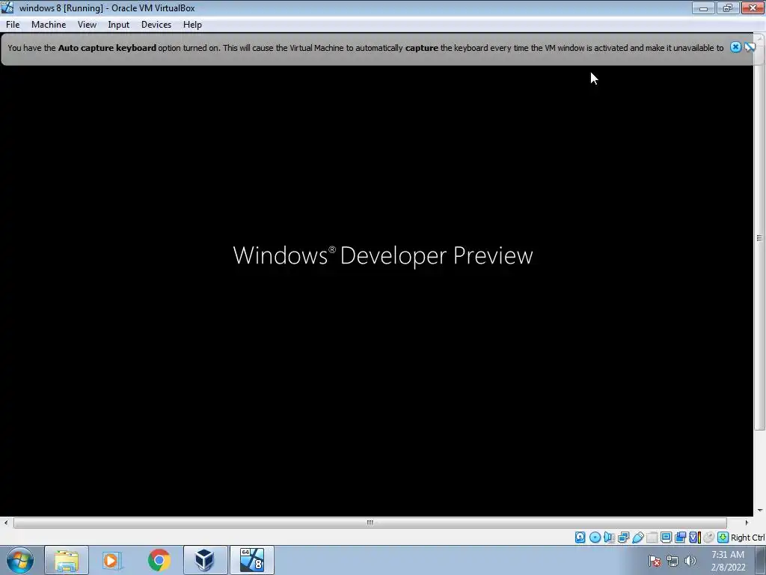Open the Windows Start menu
This screenshot has width=766, height=575.
click(20, 560)
